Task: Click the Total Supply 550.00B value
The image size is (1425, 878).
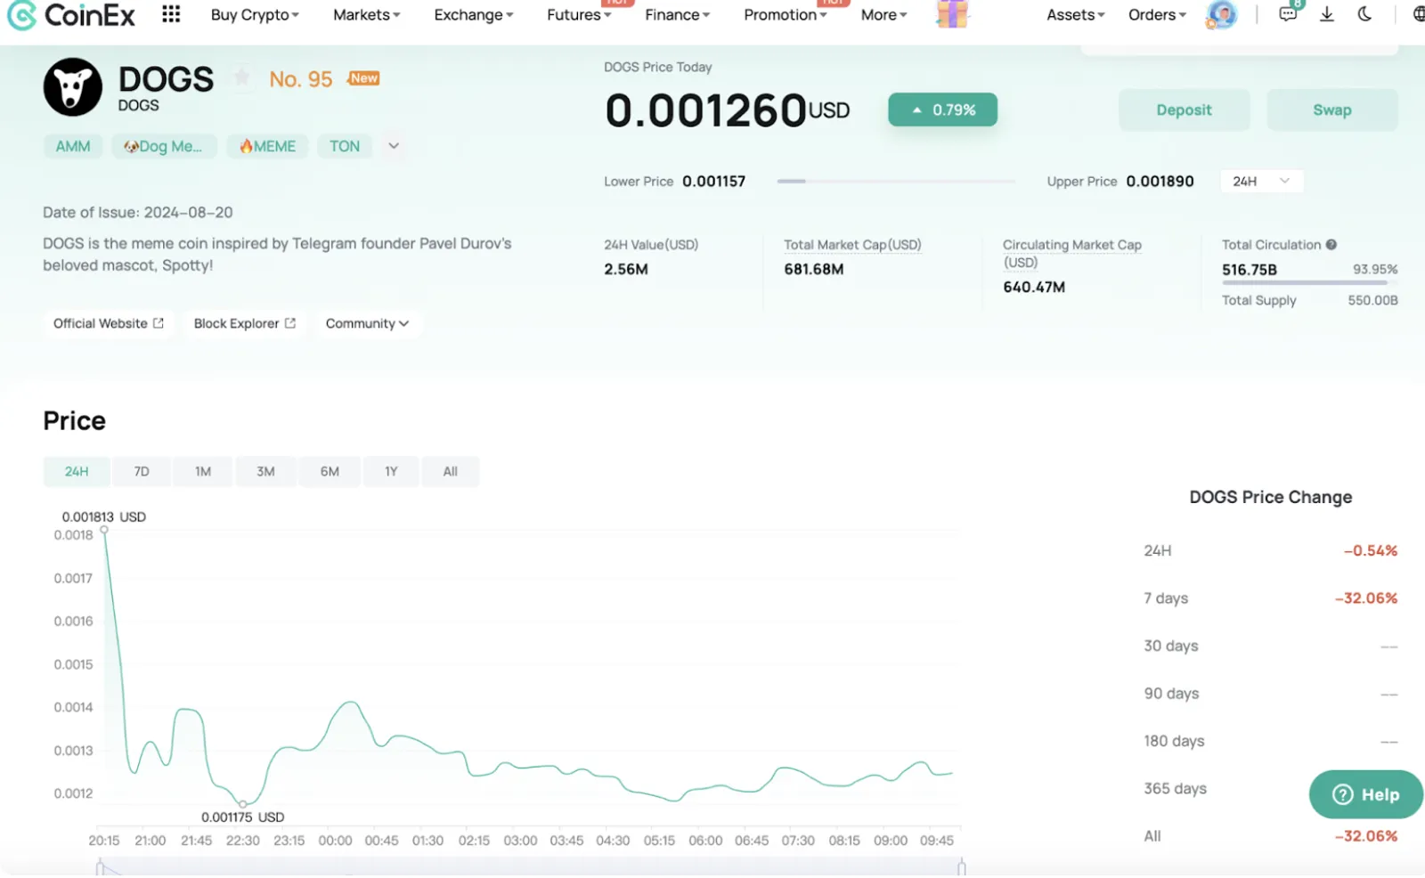Action: click(x=1372, y=301)
